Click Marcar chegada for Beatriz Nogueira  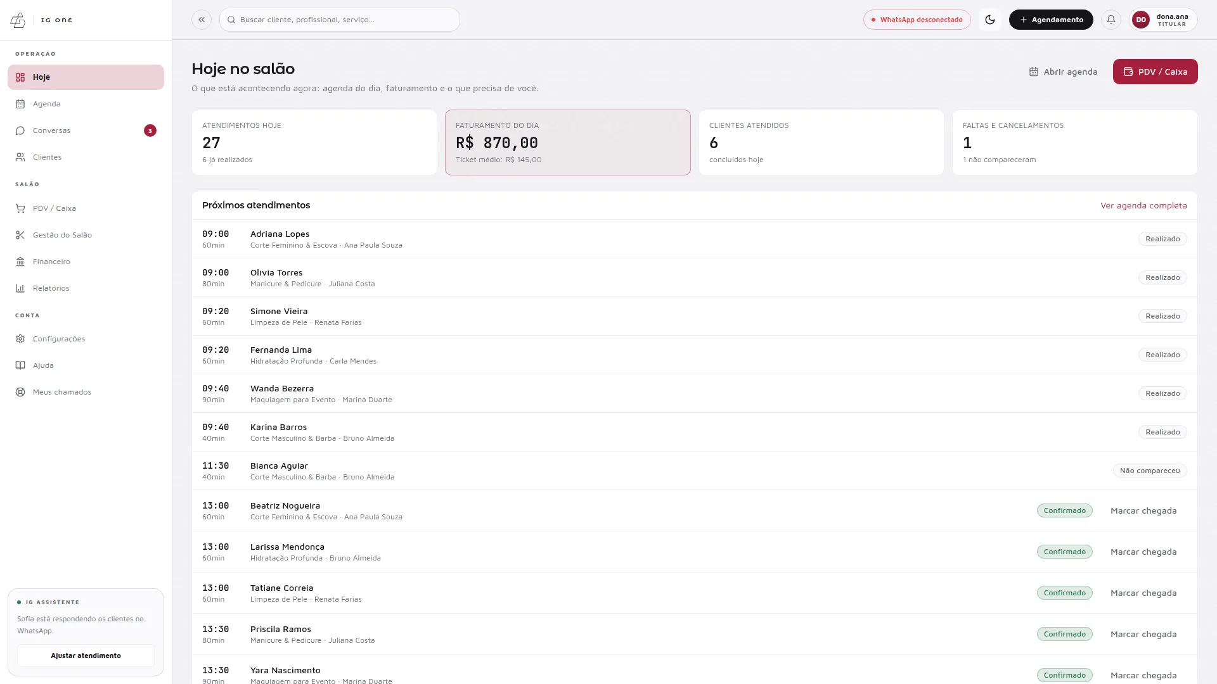coord(1143,510)
